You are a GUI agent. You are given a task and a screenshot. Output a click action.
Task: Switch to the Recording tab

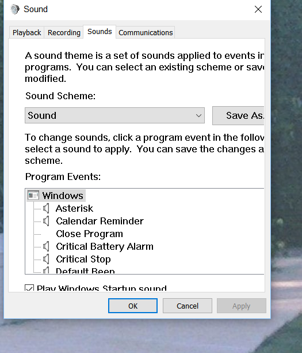coord(64,33)
